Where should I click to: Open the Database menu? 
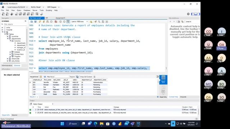point(27,10)
